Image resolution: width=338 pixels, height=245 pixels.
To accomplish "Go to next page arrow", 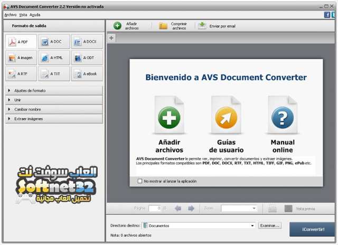I will point(191,209).
